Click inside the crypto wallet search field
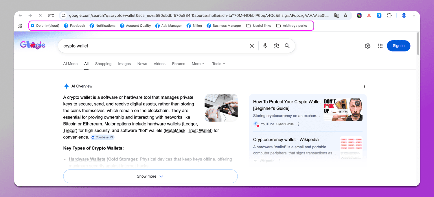Screen dimensions: 434x197 (x=153, y=46)
